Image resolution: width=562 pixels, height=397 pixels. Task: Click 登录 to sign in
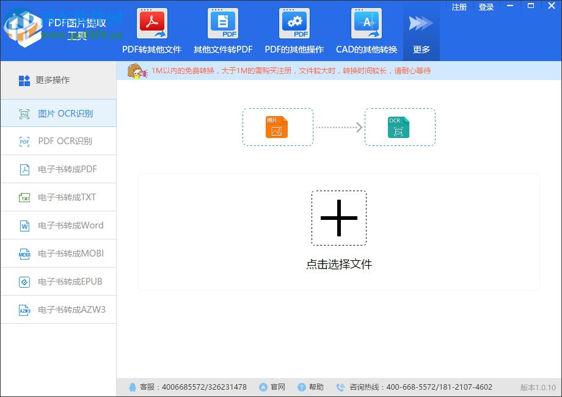point(486,7)
